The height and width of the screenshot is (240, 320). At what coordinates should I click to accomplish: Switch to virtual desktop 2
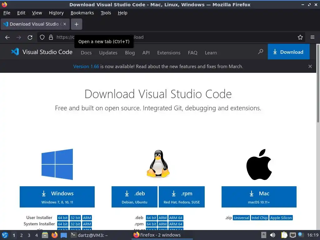(x=21, y=235)
